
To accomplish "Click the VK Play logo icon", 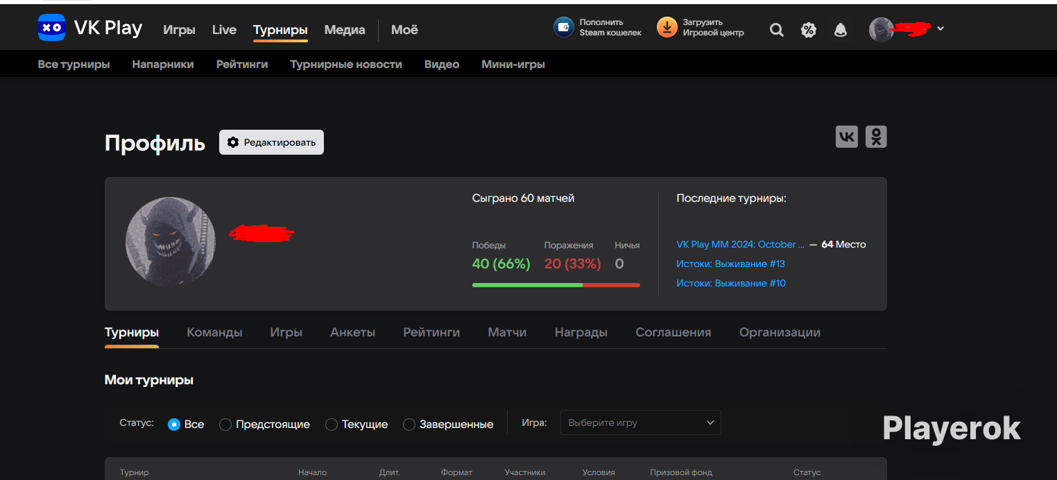I will [x=51, y=28].
